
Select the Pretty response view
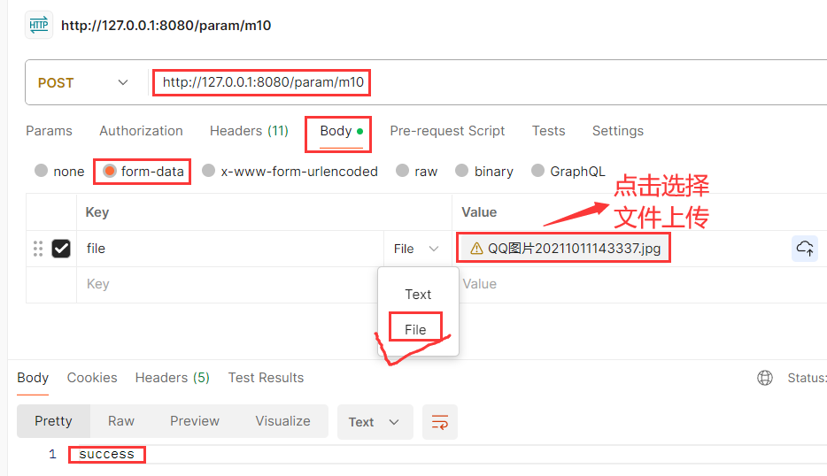[x=53, y=421]
